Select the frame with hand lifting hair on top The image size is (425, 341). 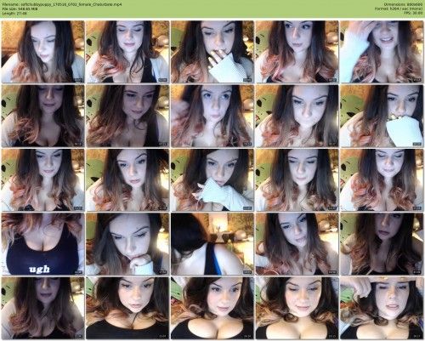click(382, 308)
